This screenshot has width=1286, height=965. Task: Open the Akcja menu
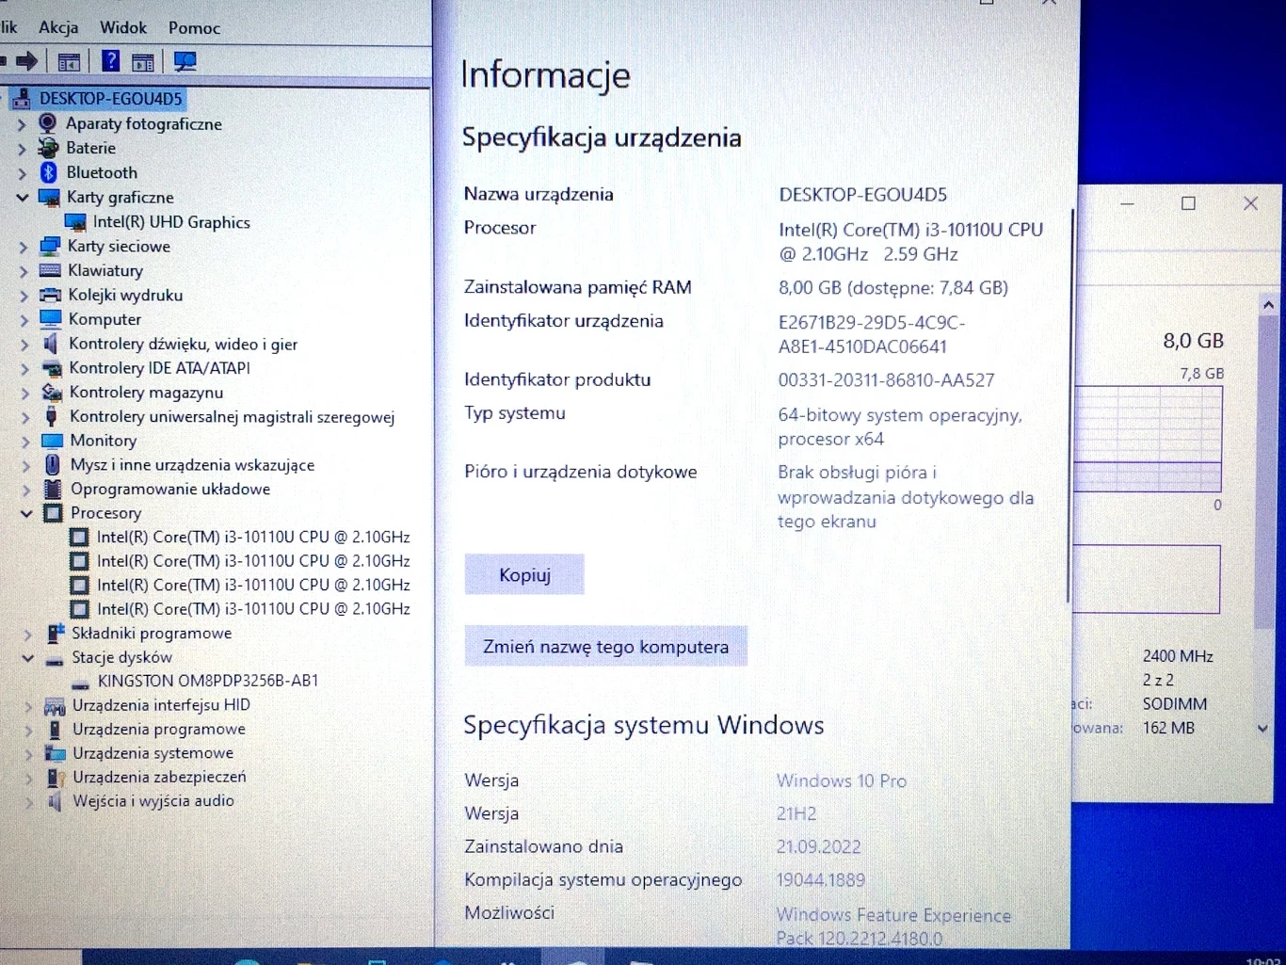58,27
